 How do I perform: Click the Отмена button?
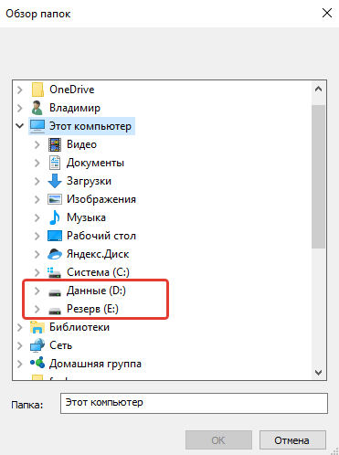(x=292, y=440)
